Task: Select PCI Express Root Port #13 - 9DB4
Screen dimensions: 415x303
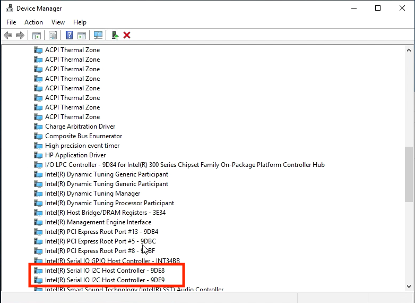Action: pyautogui.click(x=102, y=232)
